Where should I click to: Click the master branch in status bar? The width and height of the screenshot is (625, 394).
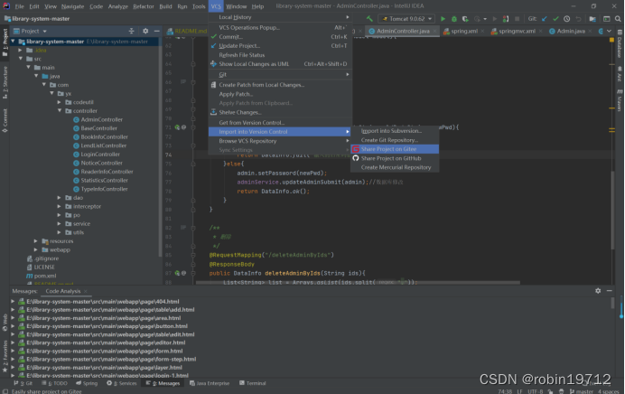pos(582,391)
